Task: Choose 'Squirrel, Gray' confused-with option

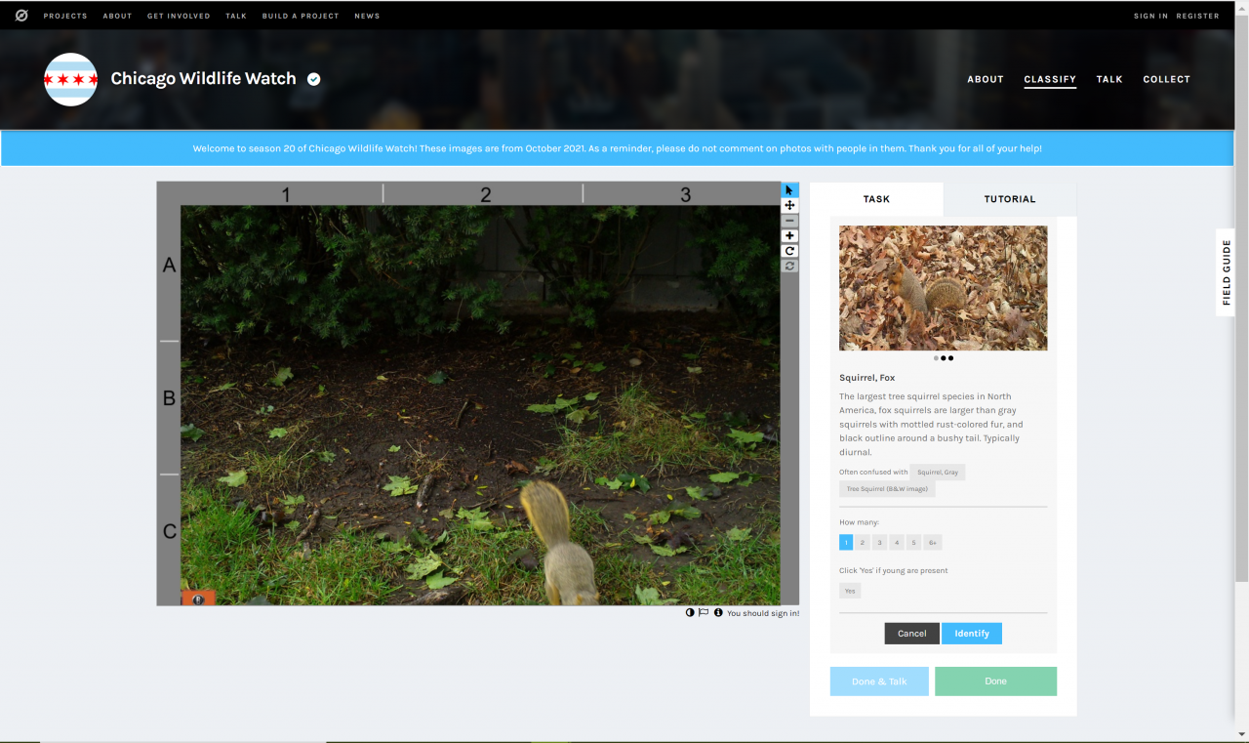Action: [938, 473]
